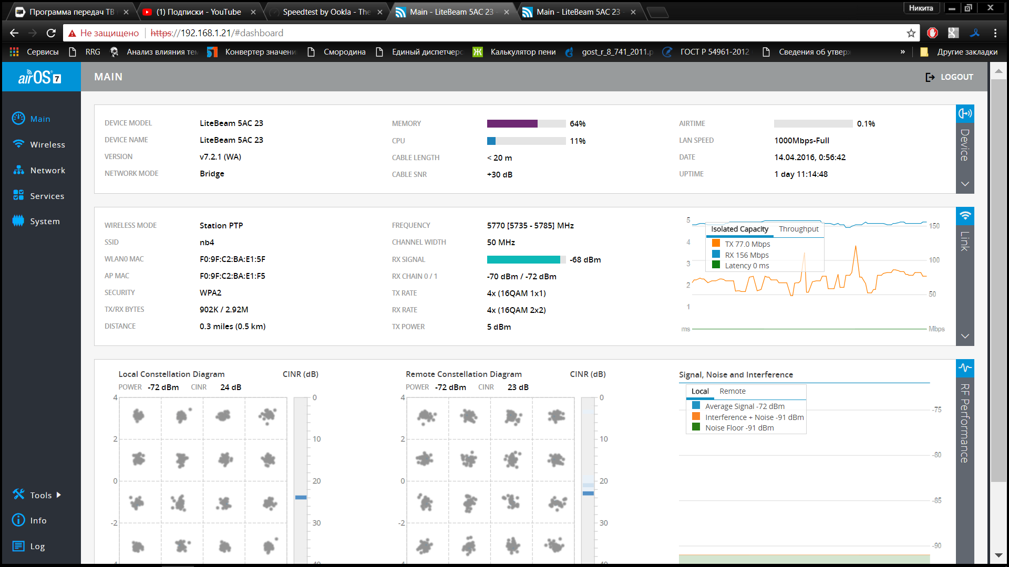Reload the page with the refresh button
This screenshot has height=567, width=1009.
[x=51, y=33]
